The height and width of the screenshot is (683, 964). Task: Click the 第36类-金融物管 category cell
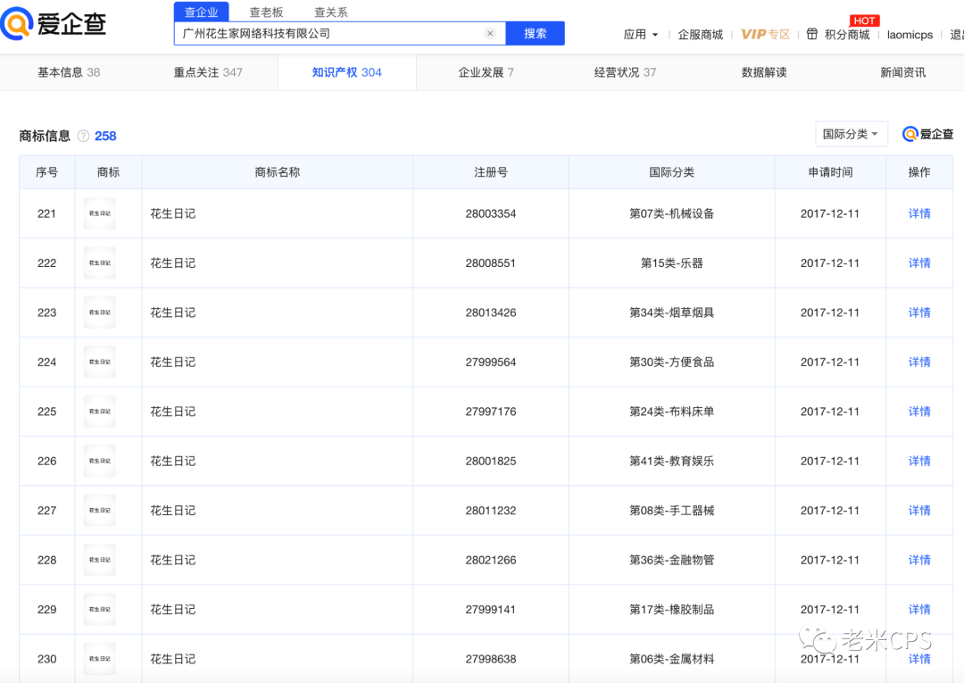pyautogui.click(x=671, y=560)
